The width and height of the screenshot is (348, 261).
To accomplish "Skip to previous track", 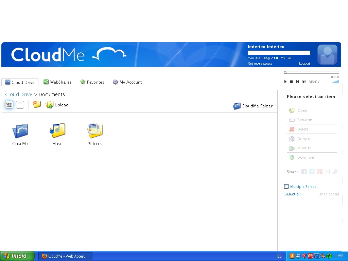I will (x=298, y=82).
